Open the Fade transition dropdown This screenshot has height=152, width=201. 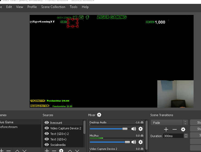click(x=169, y=123)
